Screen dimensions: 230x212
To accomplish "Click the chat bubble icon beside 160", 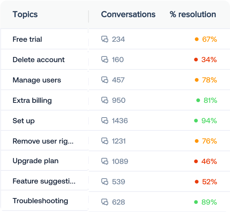I will (x=105, y=60).
